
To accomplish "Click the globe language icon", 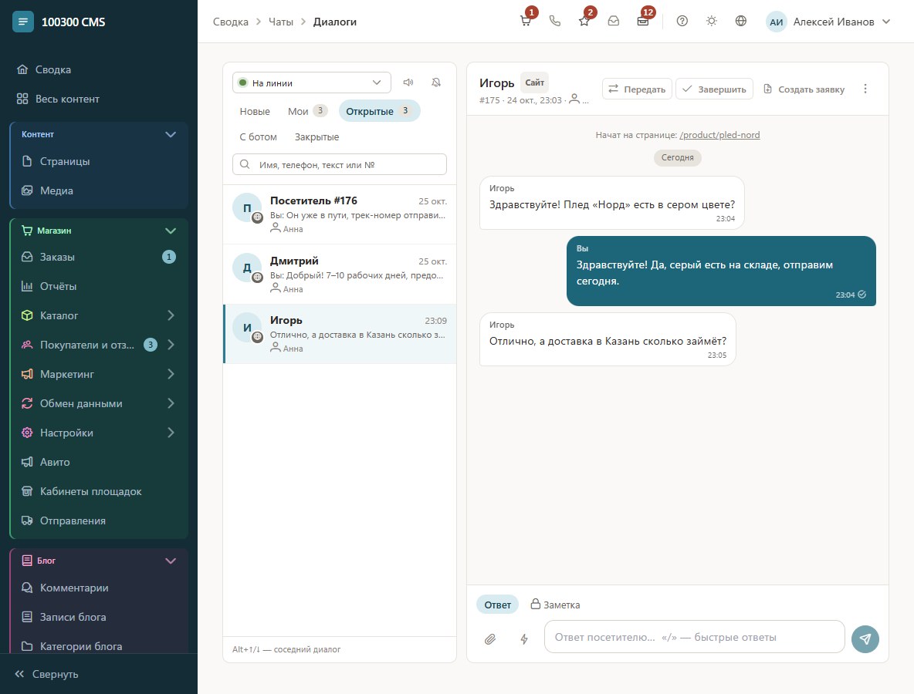I will tap(741, 22).
